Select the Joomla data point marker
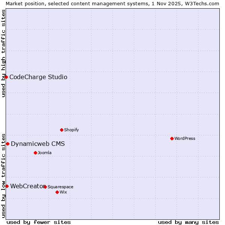Screen dimensions: 225x225 (35, 153)
